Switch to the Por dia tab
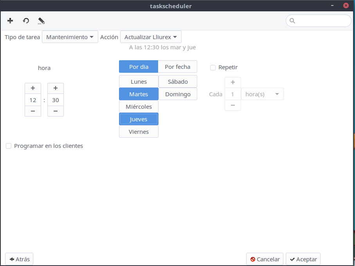 (x=139, y=67)
